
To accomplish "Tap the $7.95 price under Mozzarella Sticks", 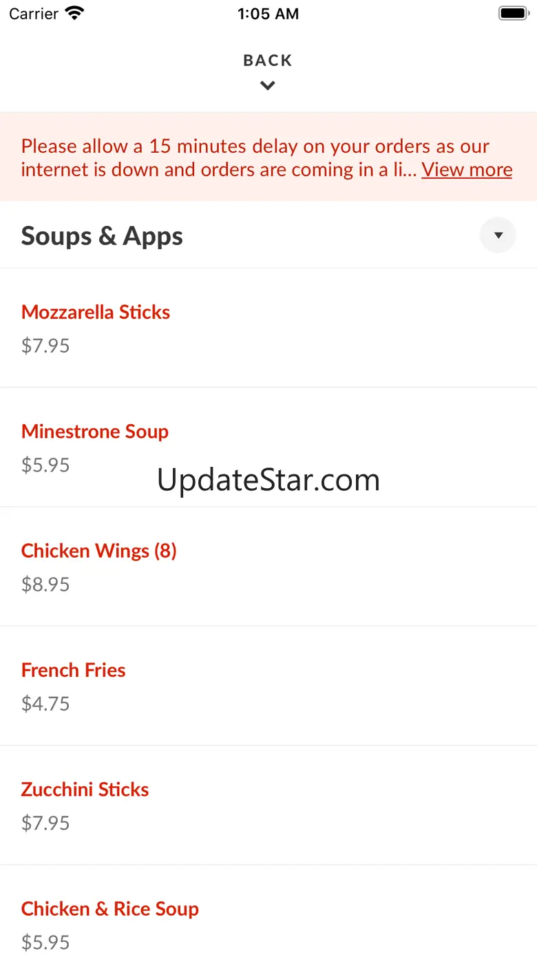I will [45, 346].
